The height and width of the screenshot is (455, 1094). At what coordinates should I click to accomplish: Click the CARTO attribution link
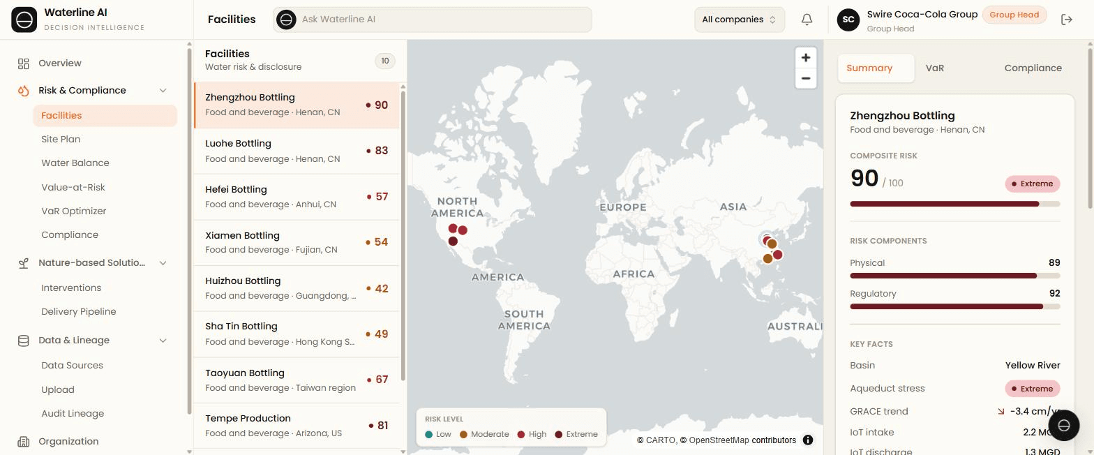pyautogui.click(x=658, y=440)
